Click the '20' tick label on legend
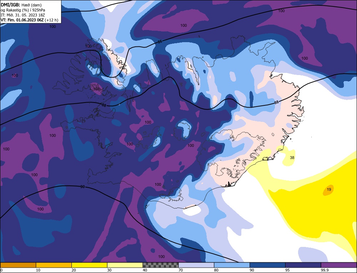 point(74,270)
